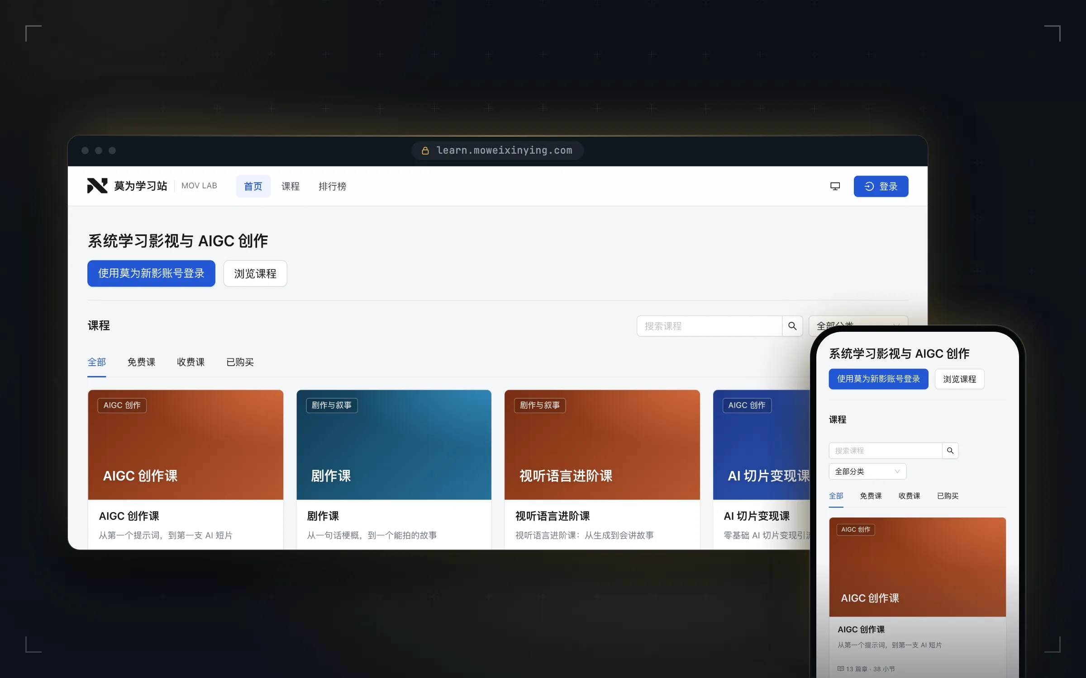Image resolution: width=1086 pixels, height=678 pixels.
Task: Click the phone mockup 搜索课程 field
Action: 886,451
